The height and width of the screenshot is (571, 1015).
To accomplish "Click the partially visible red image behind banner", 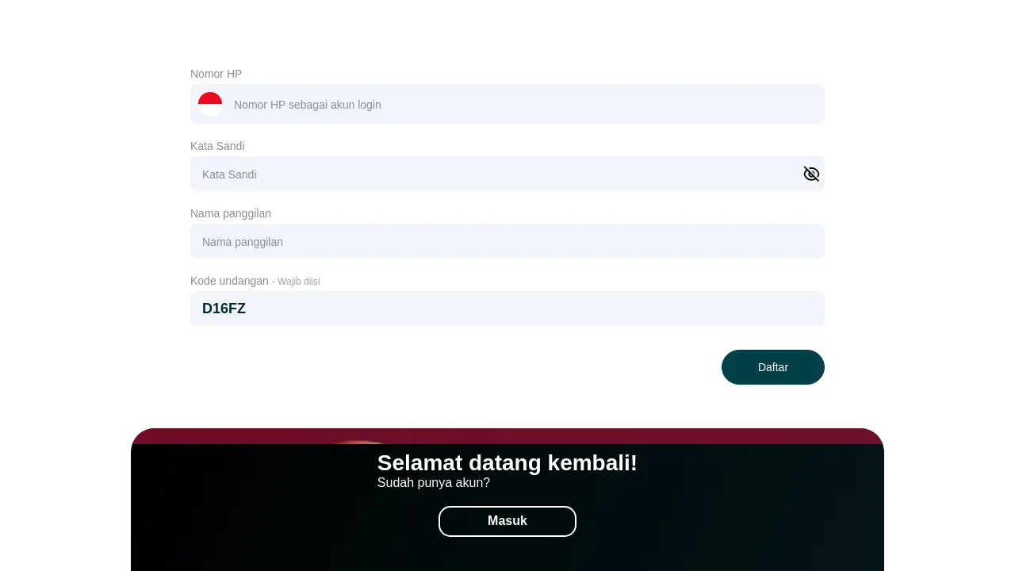I will [x=359, y=442].
